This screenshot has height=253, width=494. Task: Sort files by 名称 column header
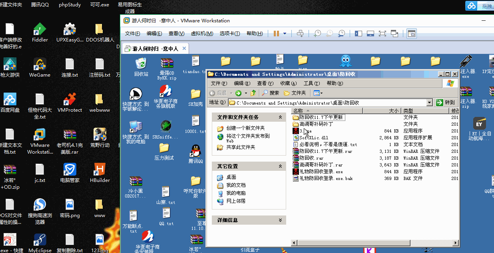pyautogui.click(x=327, y=111)
